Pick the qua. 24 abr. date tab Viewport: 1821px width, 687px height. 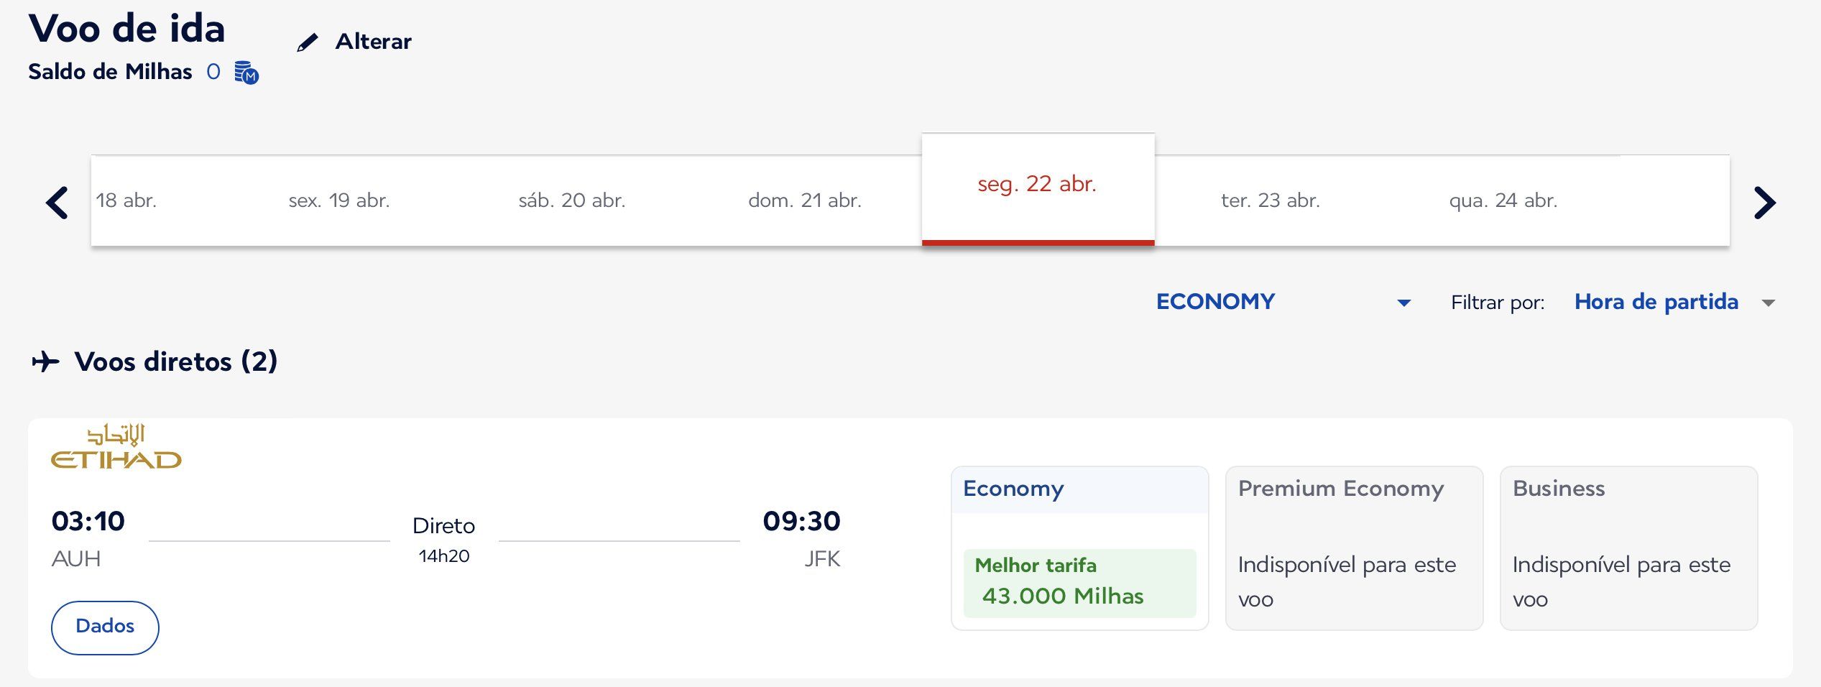(x=1503, y=200)
